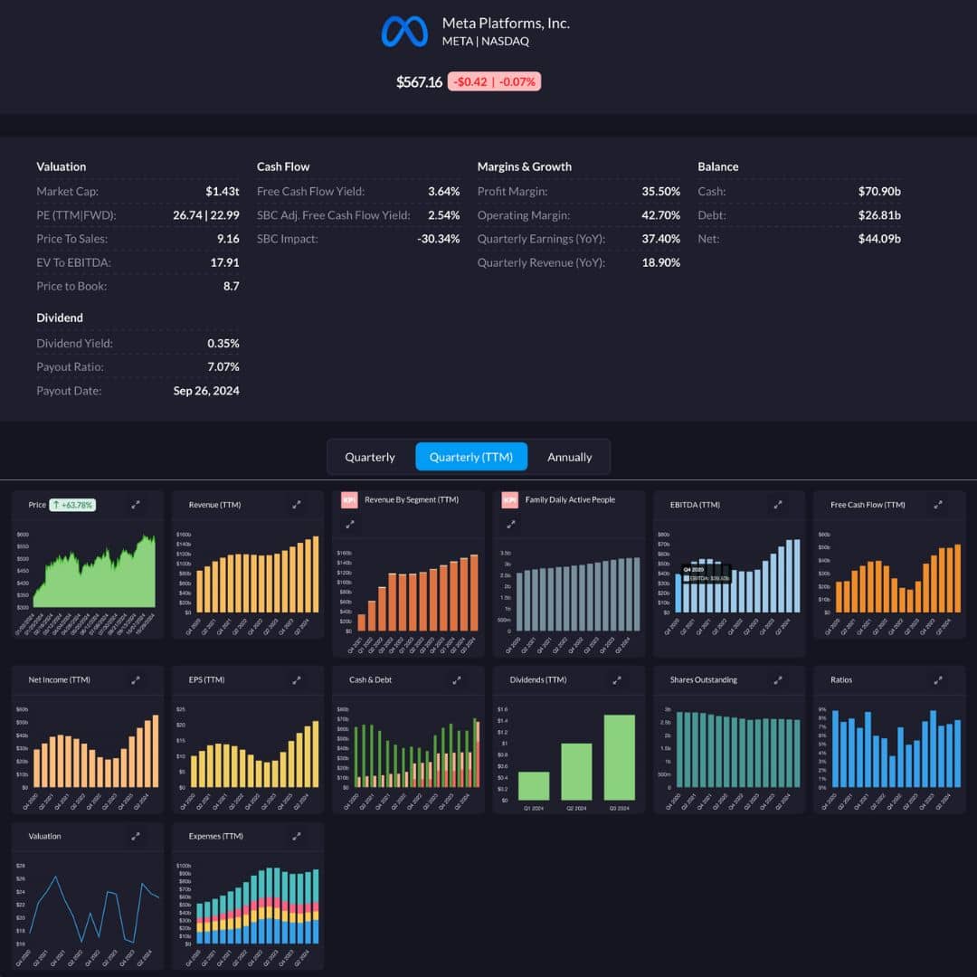This screenshot has width=977, height=977.
Task: Open the green Price chart thumbnail
Action: click(94, 572)
